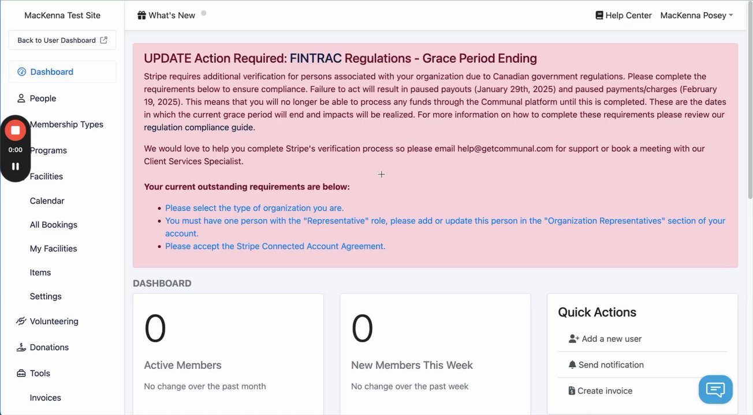Viewport: 753px width, 415px height.
Task: Click the Help Center book icon
Action: [x=599, y=16]
